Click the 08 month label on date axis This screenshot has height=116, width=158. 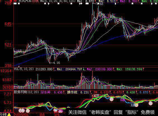(42, 115)
